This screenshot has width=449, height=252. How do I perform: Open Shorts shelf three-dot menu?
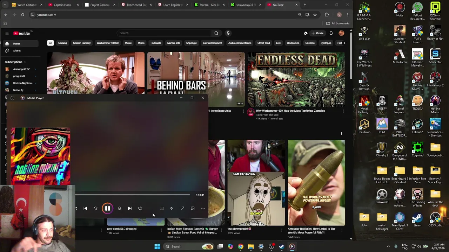point(341,133)
